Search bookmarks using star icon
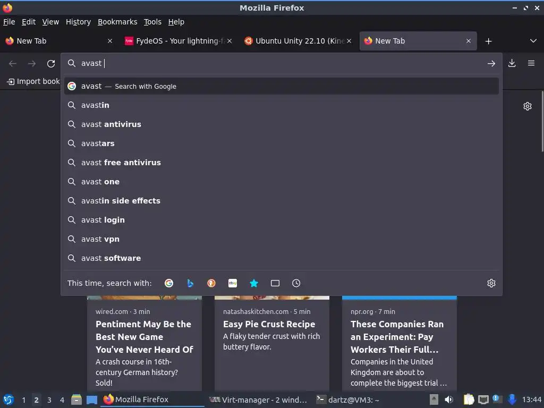Image resolution: width=544 pixels, height=408 pixels. pos(254,283)
